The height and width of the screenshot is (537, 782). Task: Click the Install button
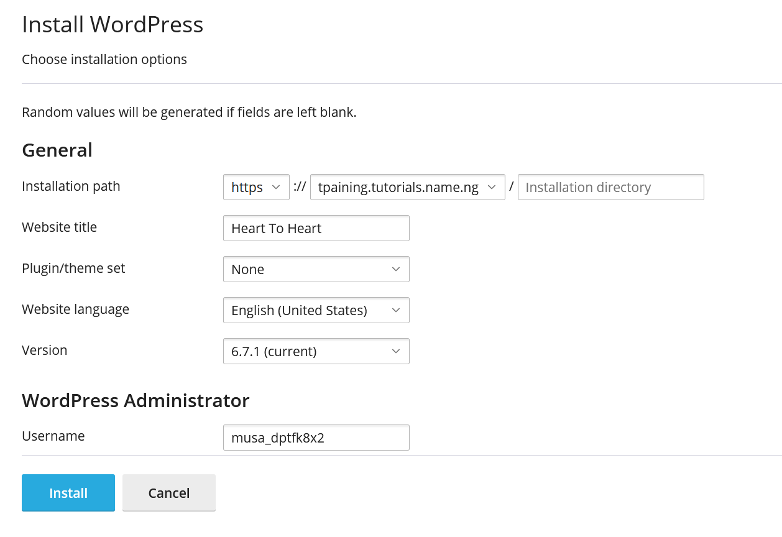68,493
